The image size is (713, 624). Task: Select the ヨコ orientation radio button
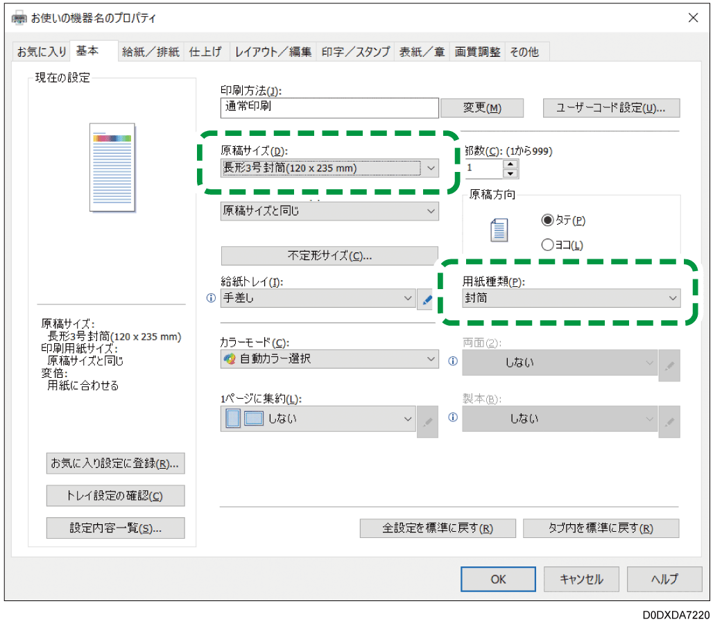pyautogui.click(x=548, y=244)
